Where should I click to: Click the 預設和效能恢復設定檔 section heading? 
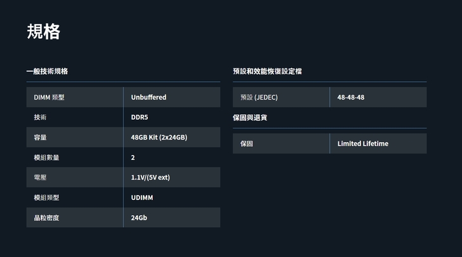coord(267,71)
